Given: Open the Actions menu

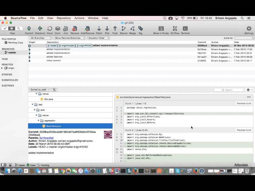Looking at the screenshot, I should 79,18.
